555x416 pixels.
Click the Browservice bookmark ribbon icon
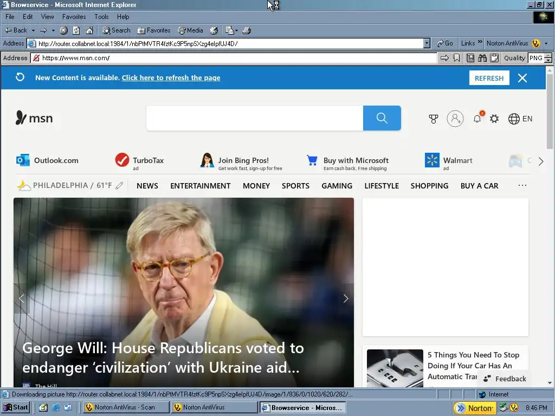point(456,58)
